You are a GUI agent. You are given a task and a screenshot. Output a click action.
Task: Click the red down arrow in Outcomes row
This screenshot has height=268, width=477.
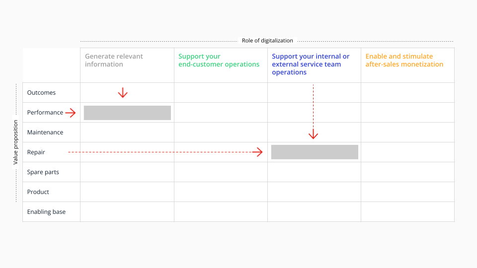pyautogui.click(x=123, y=93)
